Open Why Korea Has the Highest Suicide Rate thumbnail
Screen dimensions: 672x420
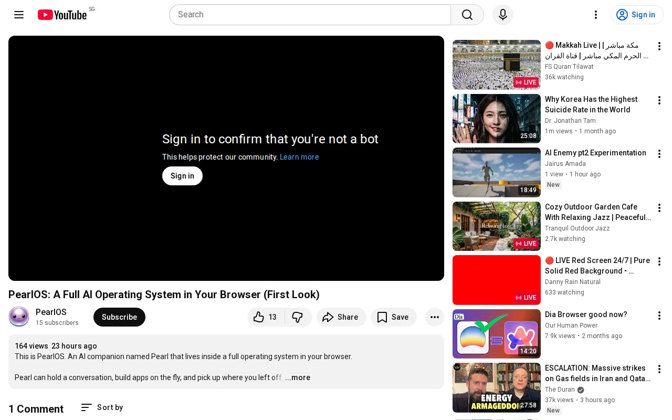(497, 119)
